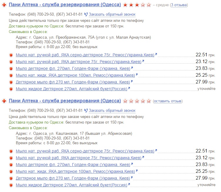The image size is (221, 192).
Task: Click the shield icon beside Мыло дегтярное фл. 270мл in the Каштановая listing
Action: (11, 165)
